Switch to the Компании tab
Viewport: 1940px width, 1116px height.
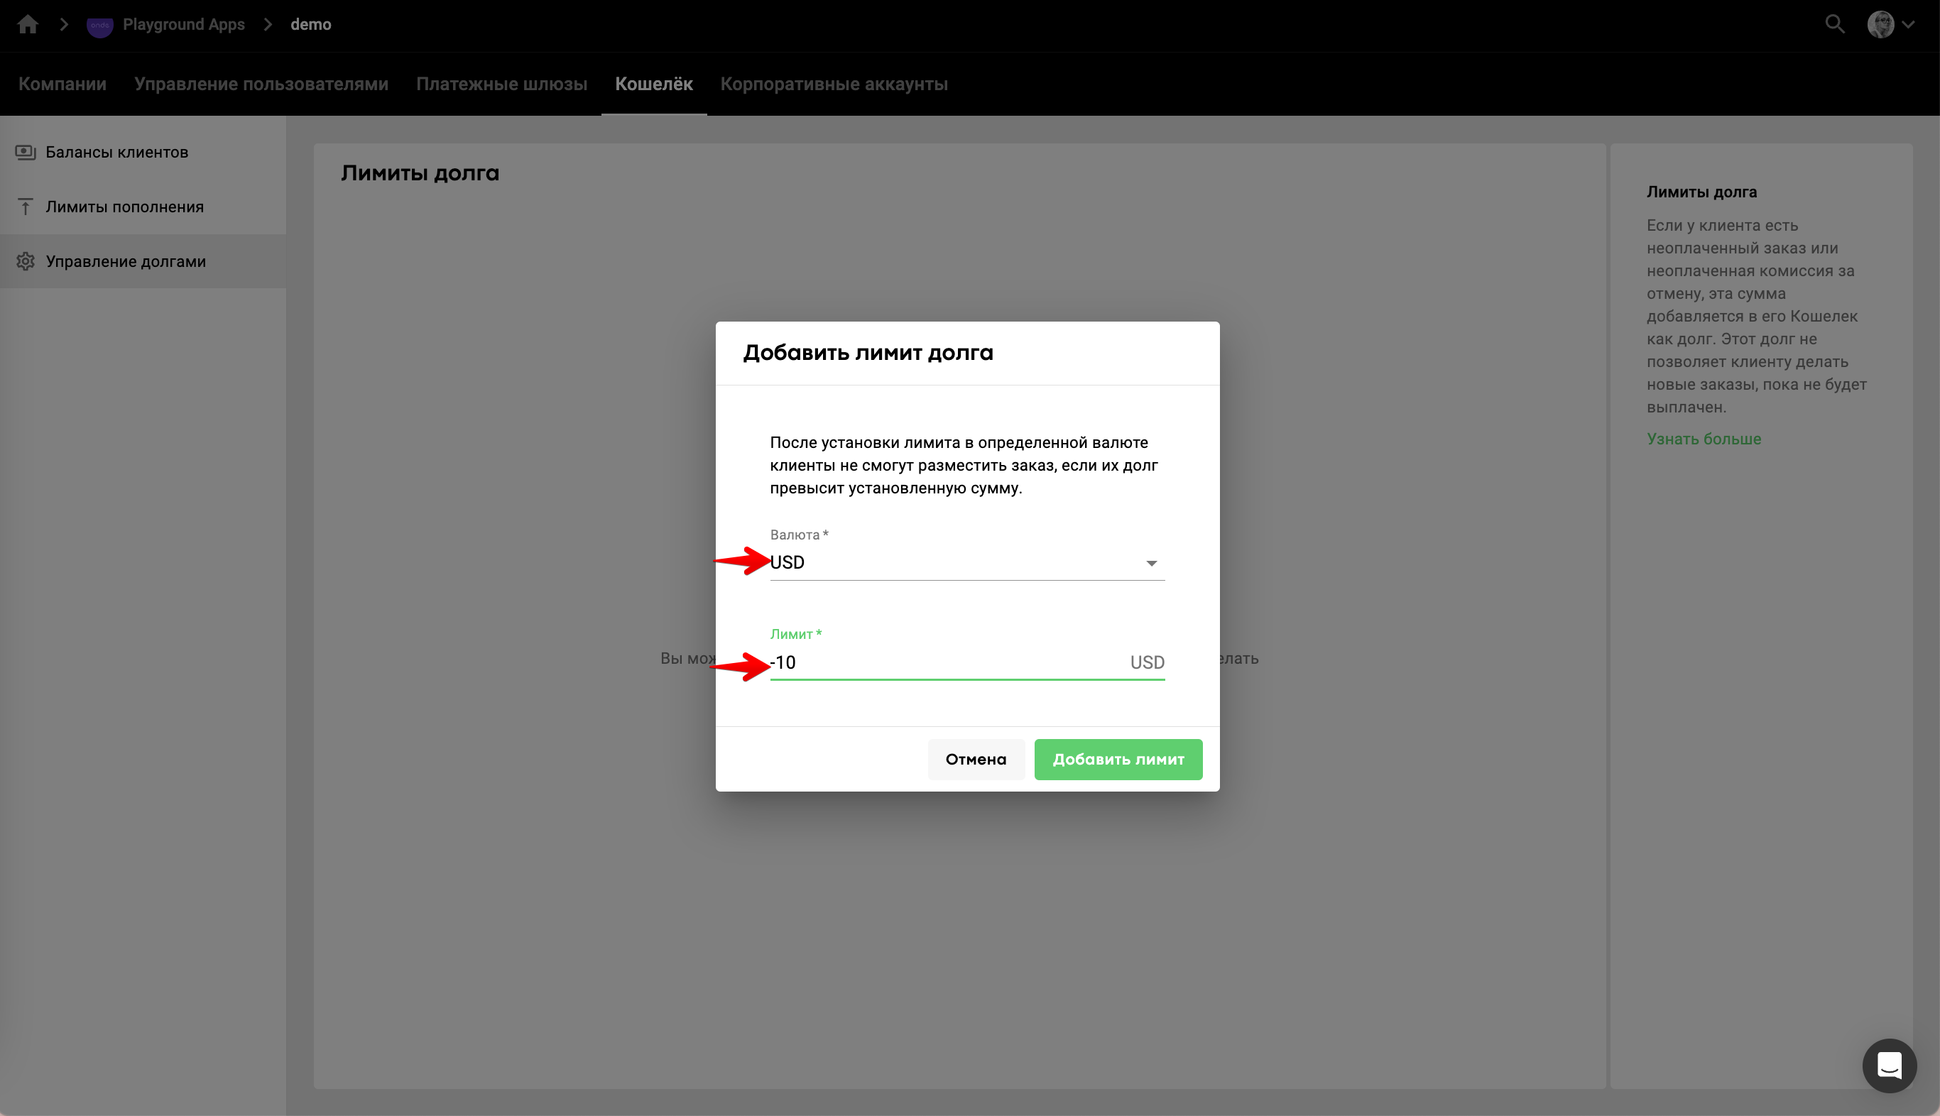click(x=62, y=84)
